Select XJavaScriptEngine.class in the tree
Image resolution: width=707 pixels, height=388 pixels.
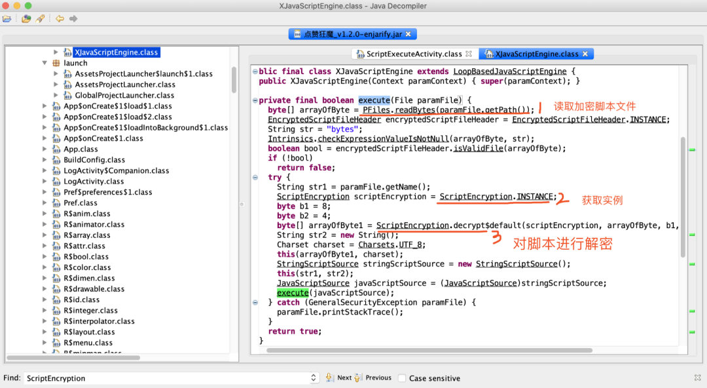coord(117,52)
